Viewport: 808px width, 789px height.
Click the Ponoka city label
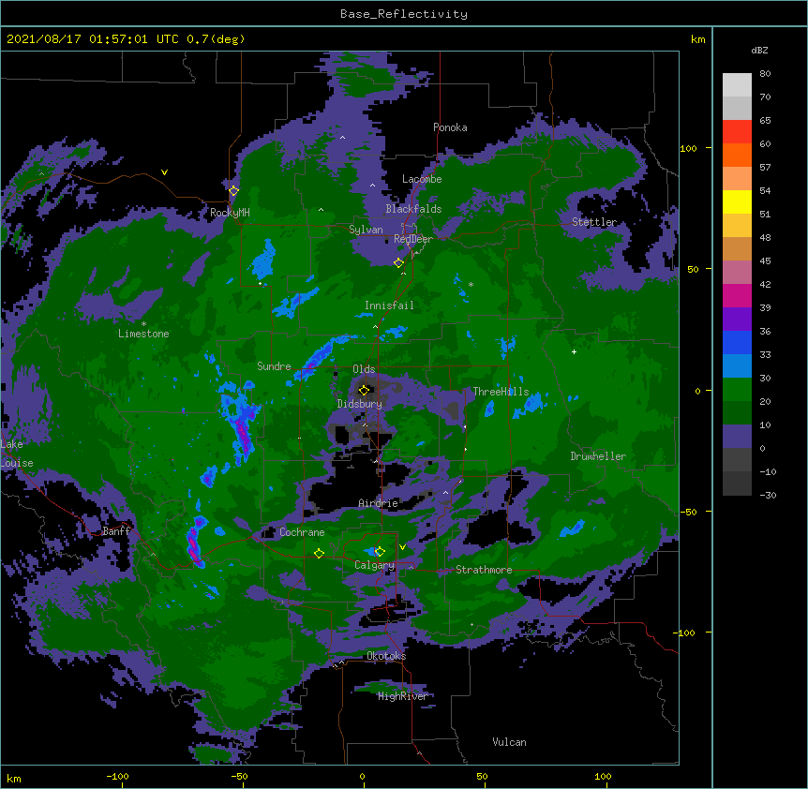pyautogui.click(x=450, y=127)
